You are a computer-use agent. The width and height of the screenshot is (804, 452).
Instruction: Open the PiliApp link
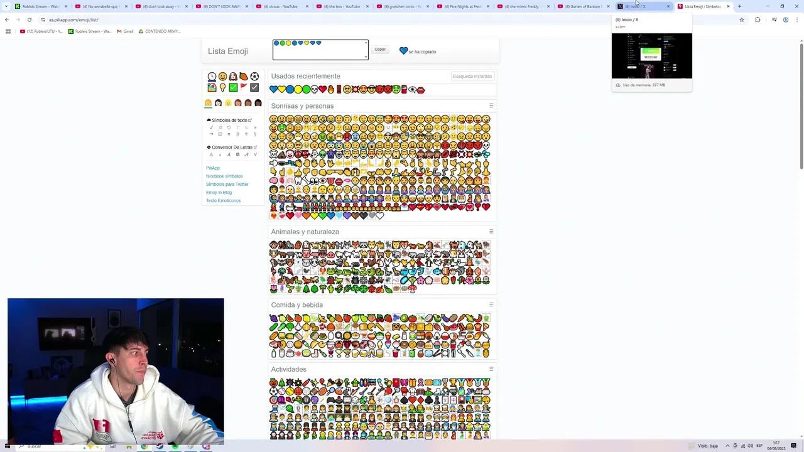[x=213, y=168]
